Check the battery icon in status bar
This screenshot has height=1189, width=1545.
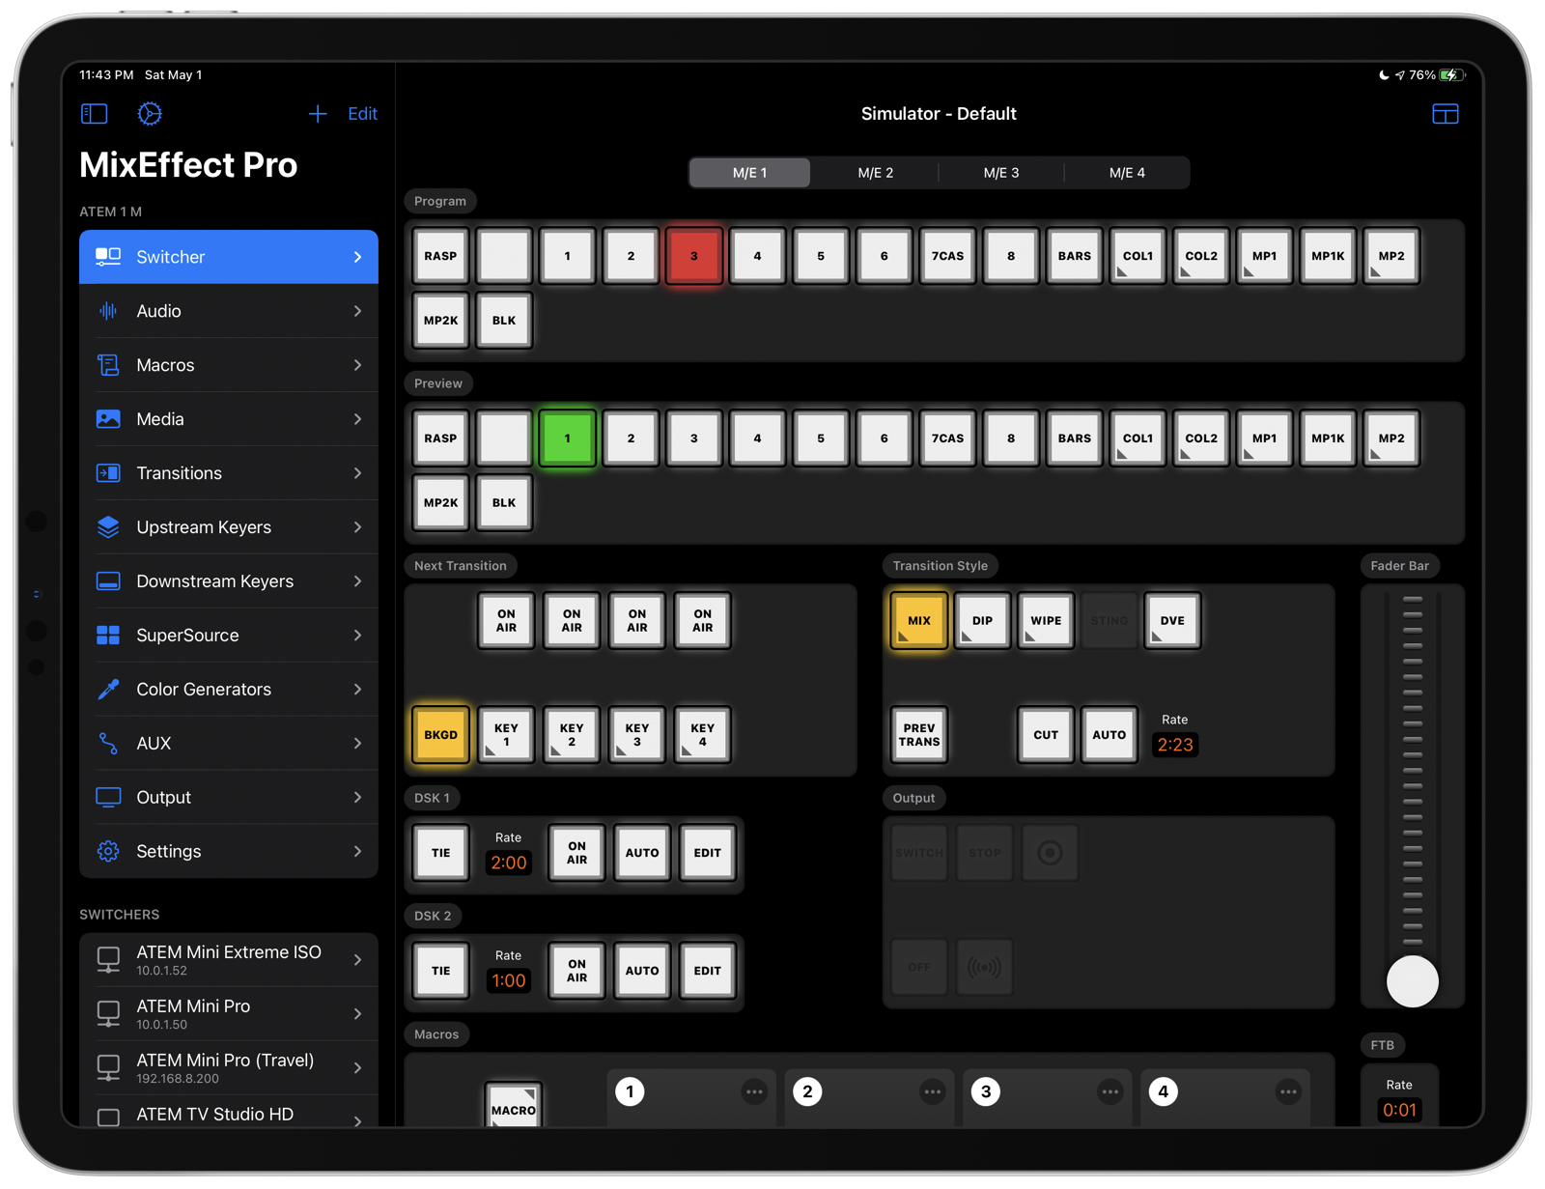(1450, 74)
